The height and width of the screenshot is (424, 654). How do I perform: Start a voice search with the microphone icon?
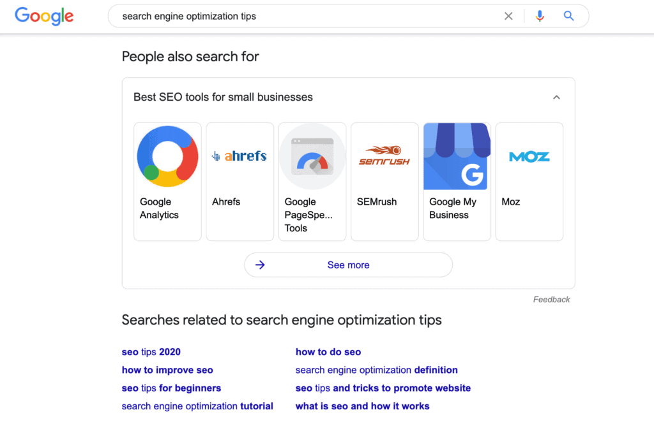click(540, 16)
